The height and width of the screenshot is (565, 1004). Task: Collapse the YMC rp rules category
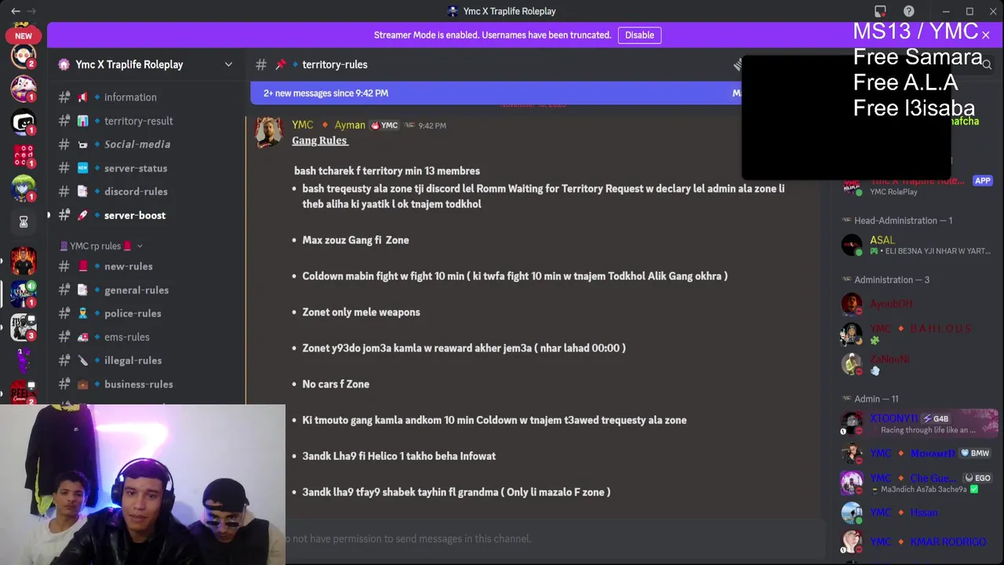(102, 246)
